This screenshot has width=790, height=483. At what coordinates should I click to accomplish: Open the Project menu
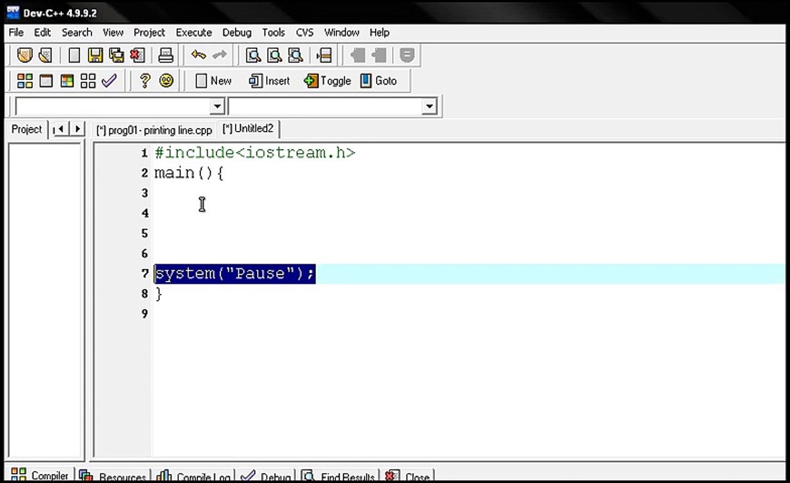[149, 33]
